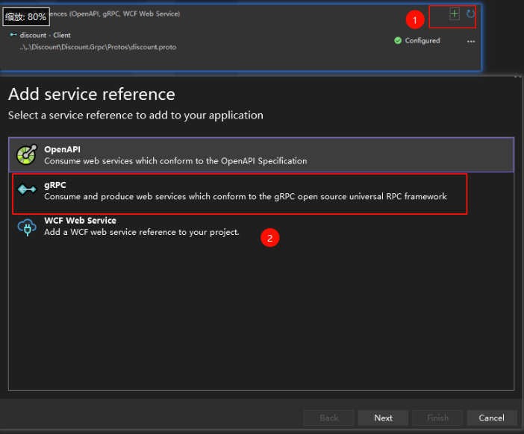524x434 pixels.
Task: Cancel the Add service reference dialog
Action: pyautogui.click(x=492, y=418)
